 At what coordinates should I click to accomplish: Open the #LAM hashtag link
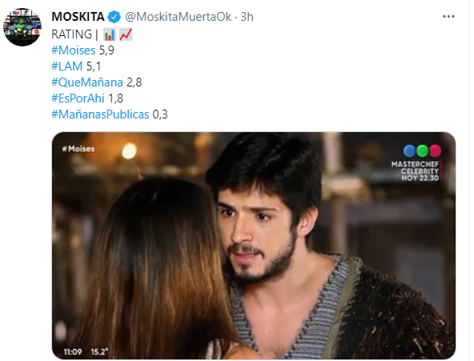tap(66, 66)
